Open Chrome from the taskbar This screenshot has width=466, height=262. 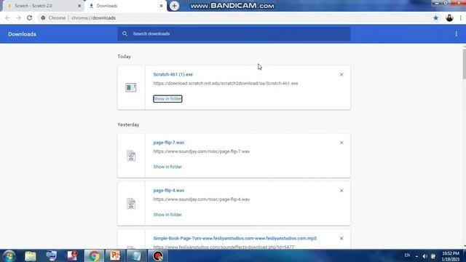94,255
